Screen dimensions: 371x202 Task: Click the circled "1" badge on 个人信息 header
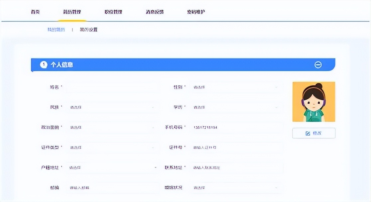(x=43, y=64)
